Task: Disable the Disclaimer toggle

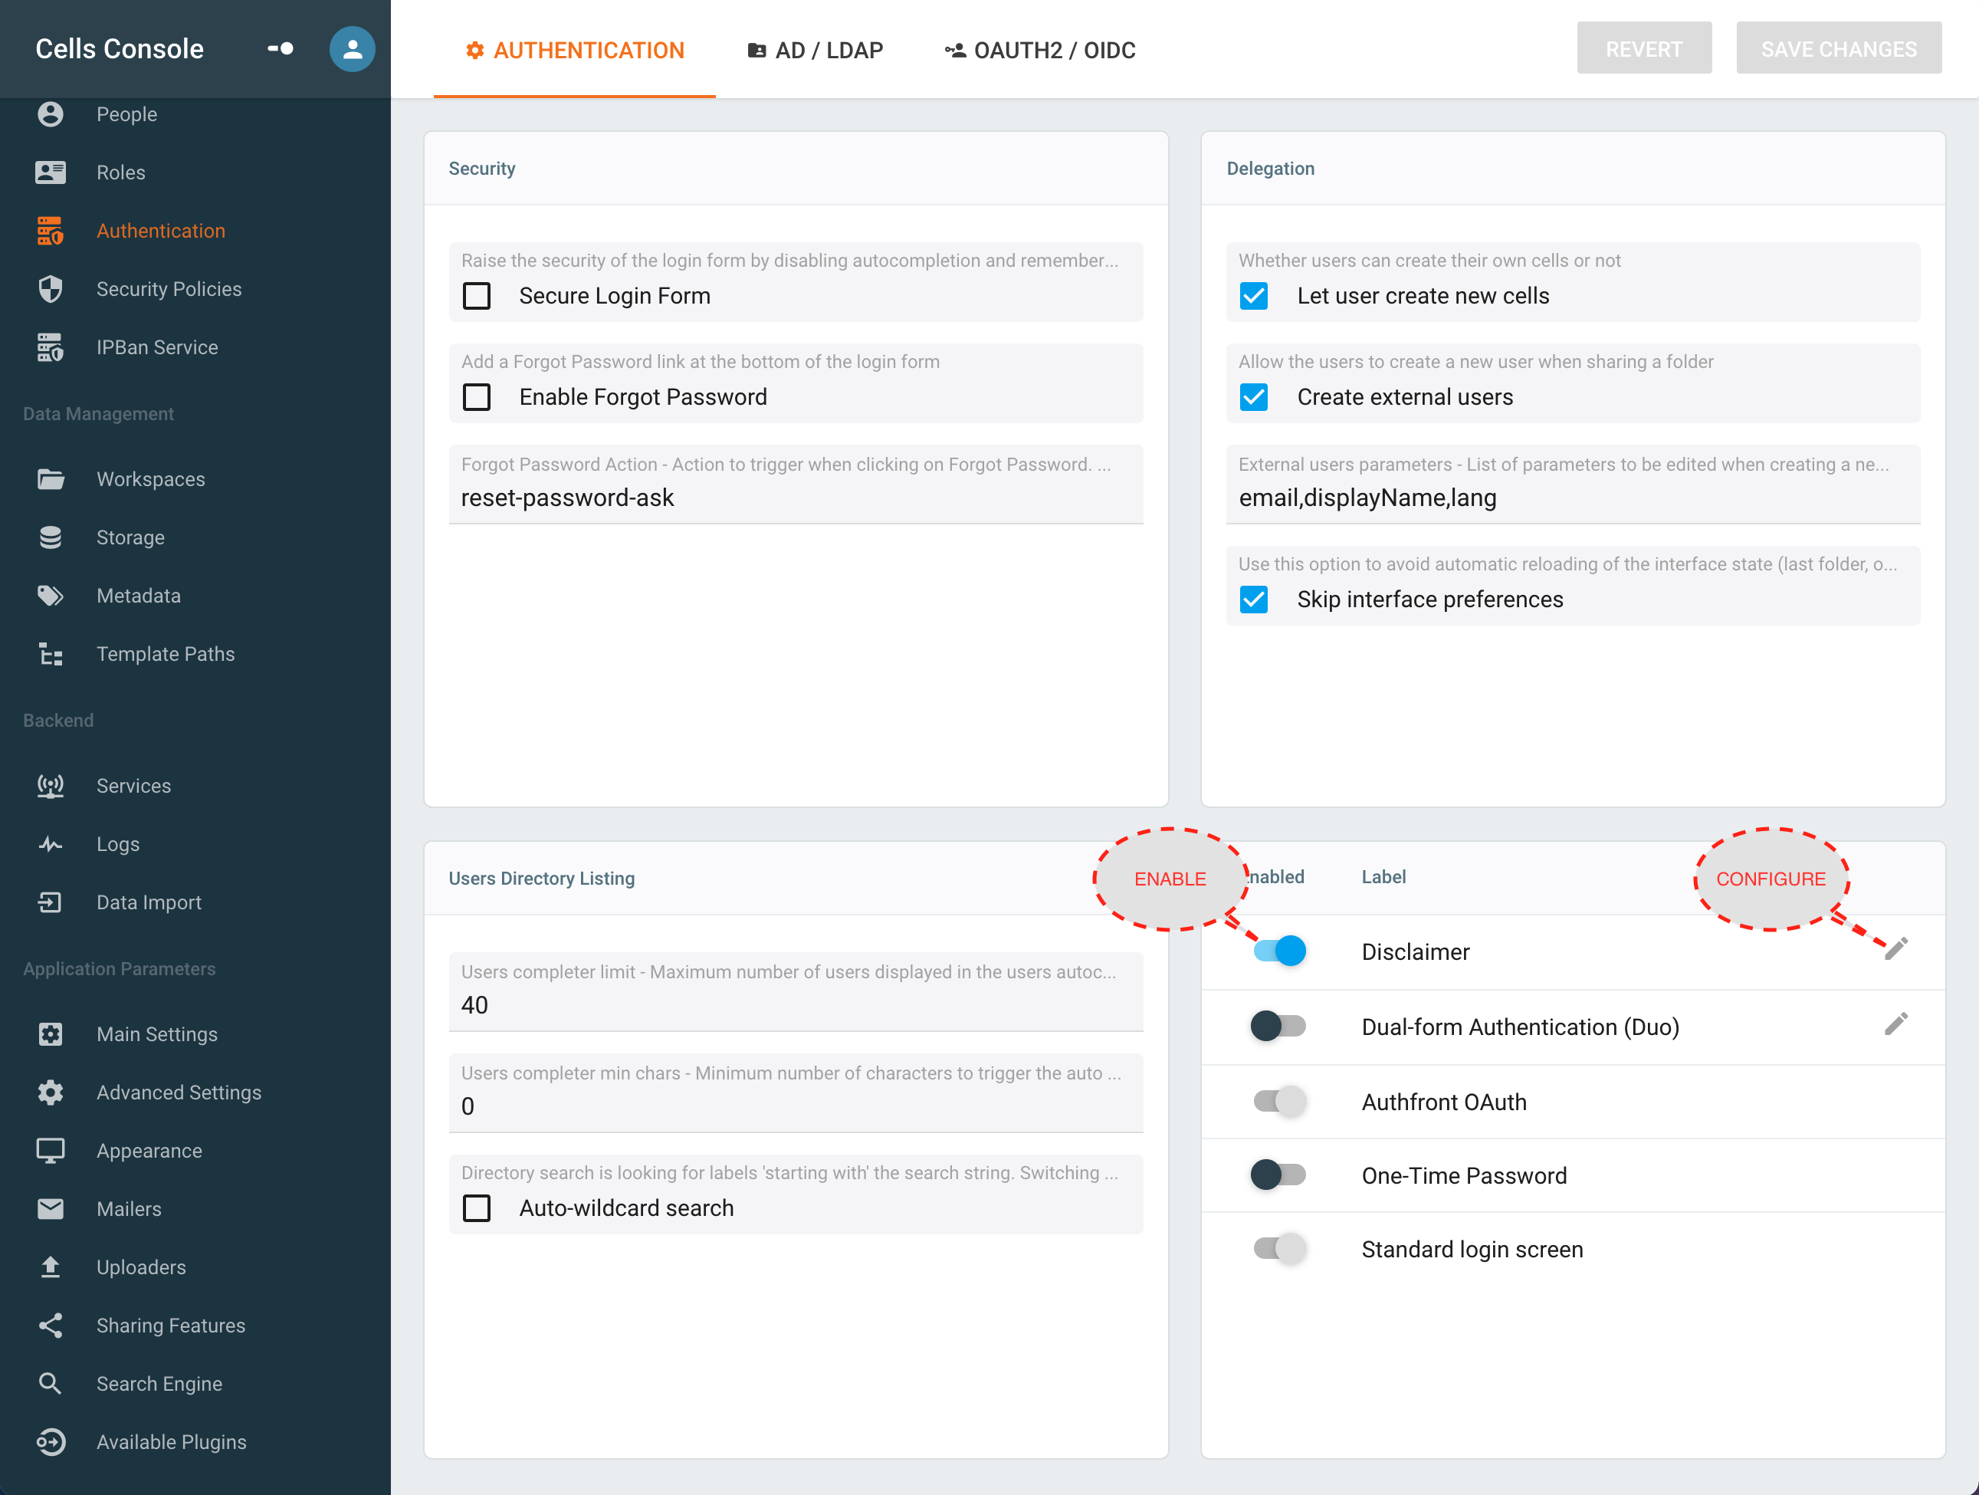Action: [1278, 950]
